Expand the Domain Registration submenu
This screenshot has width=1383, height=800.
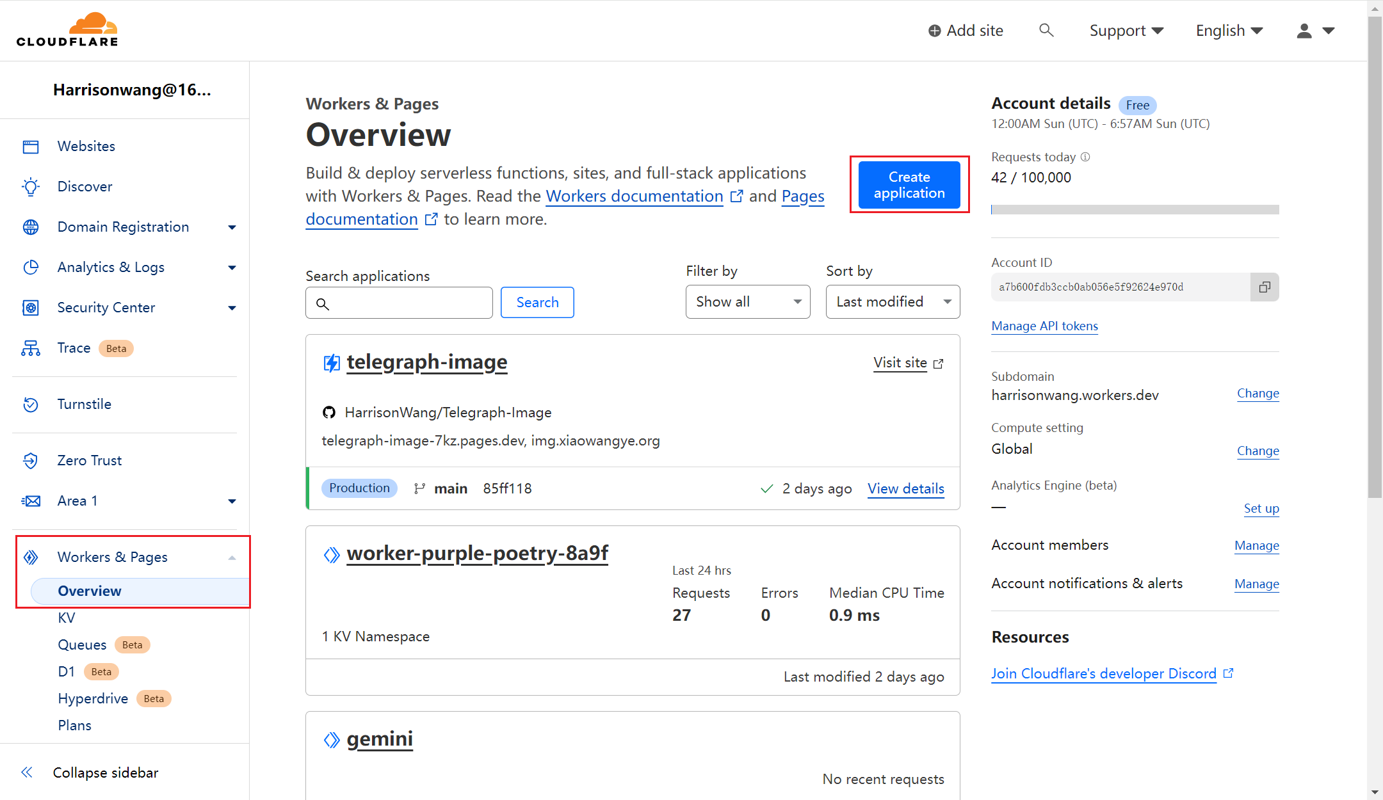coord(232,227)
